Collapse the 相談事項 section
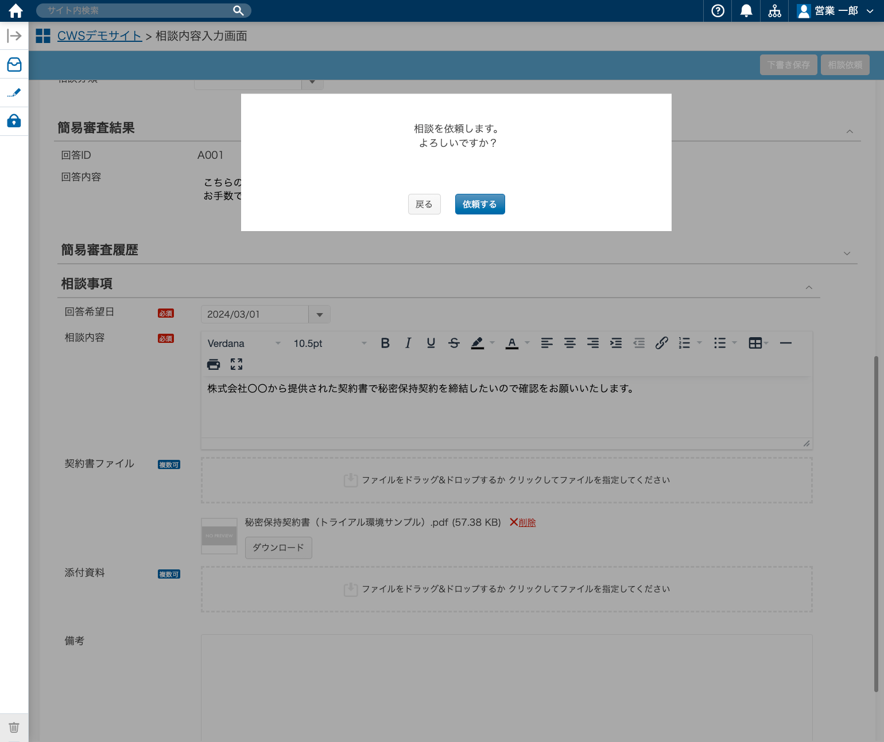Image resolution: width=884 pixels, height=742 pixels. tap(808, 287)
